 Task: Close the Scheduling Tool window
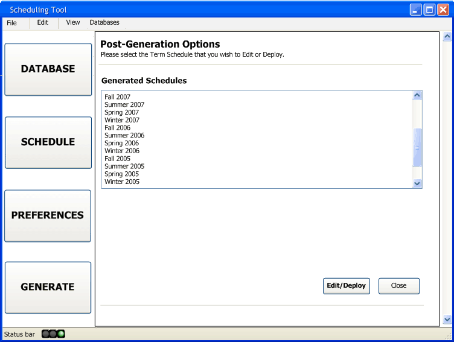pyautogui.click(x=443, y=10)
